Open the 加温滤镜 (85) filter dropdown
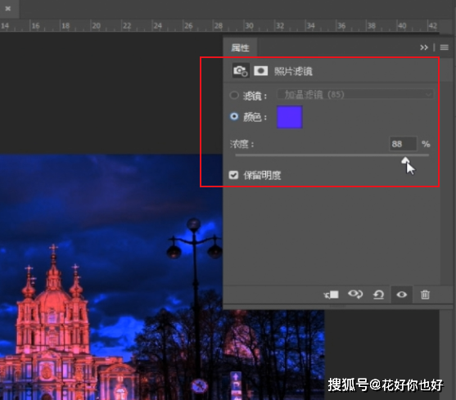Image resolution: width=456 pixels, height=400 pixels. [x=355, y=95]
